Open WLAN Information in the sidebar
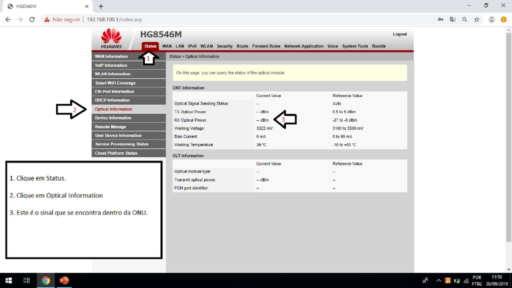This screenshot has height=288, width=512. (x=128, y=74)
